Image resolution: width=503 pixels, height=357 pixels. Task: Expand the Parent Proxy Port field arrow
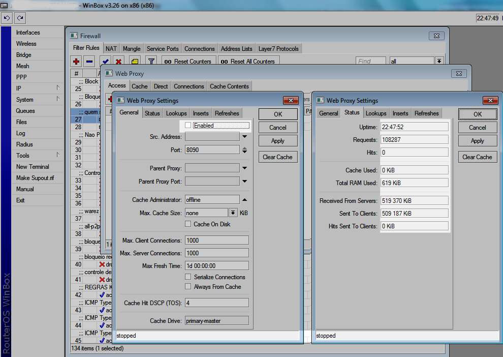pos(244,181)
